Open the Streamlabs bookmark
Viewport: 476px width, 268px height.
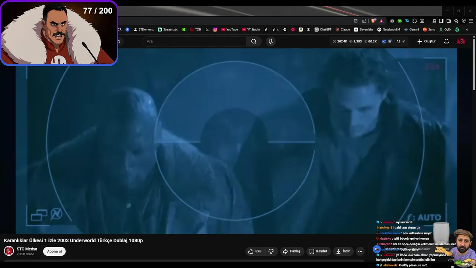click(168, 29)
